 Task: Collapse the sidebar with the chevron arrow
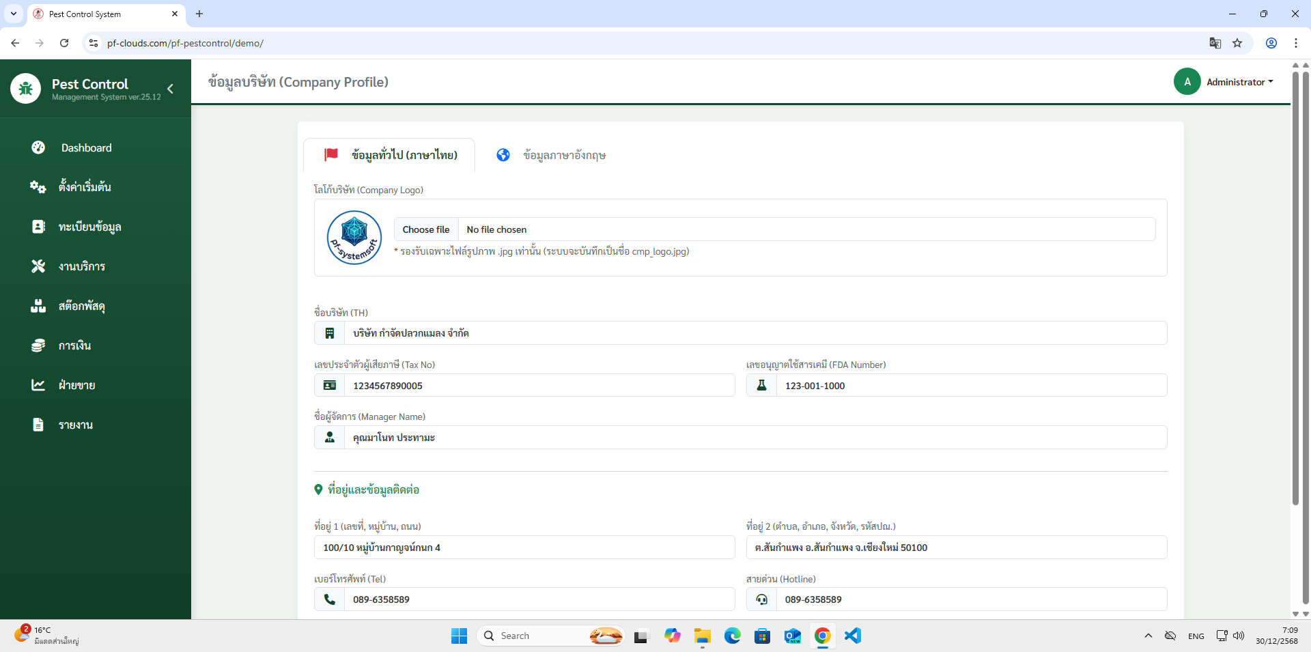pos(170,89)
